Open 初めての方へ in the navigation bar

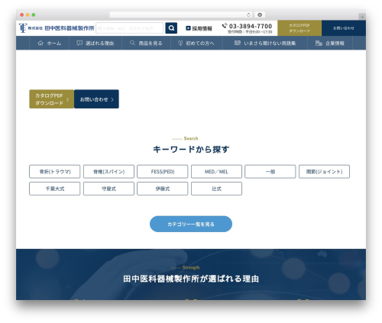click(x=196, y=43)
